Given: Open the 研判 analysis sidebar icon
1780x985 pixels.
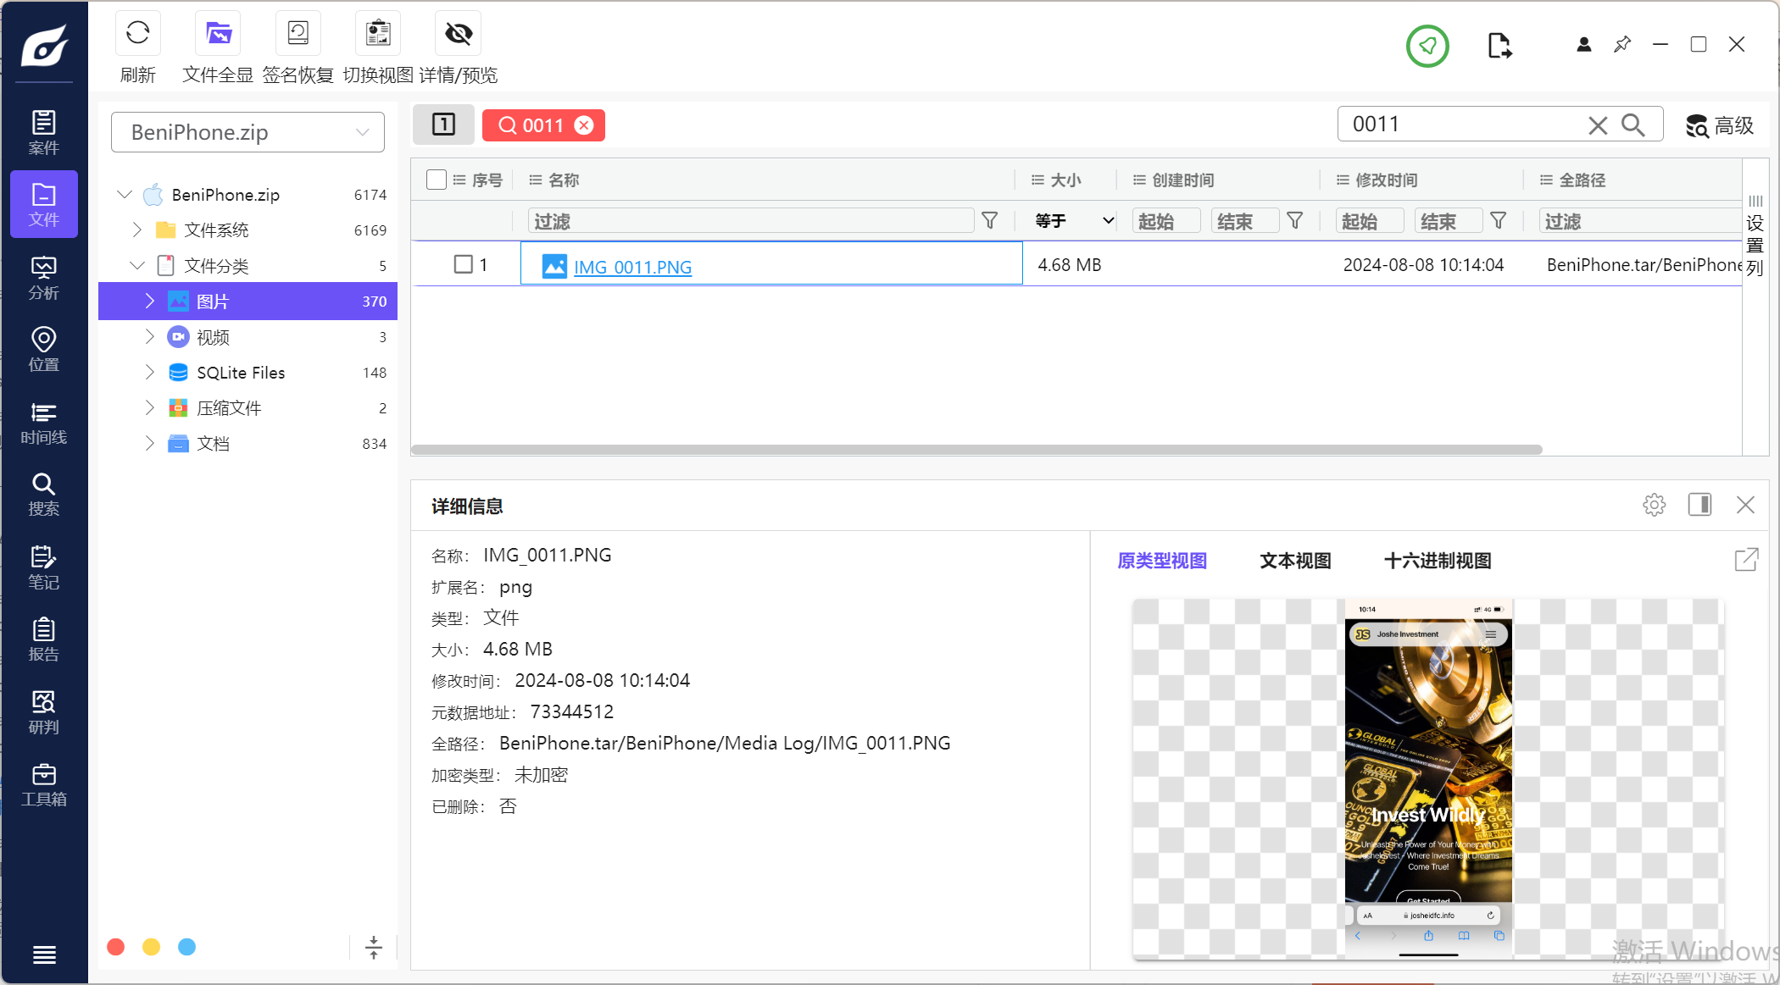Looking at the screenshot, I should tap(43, 711).
